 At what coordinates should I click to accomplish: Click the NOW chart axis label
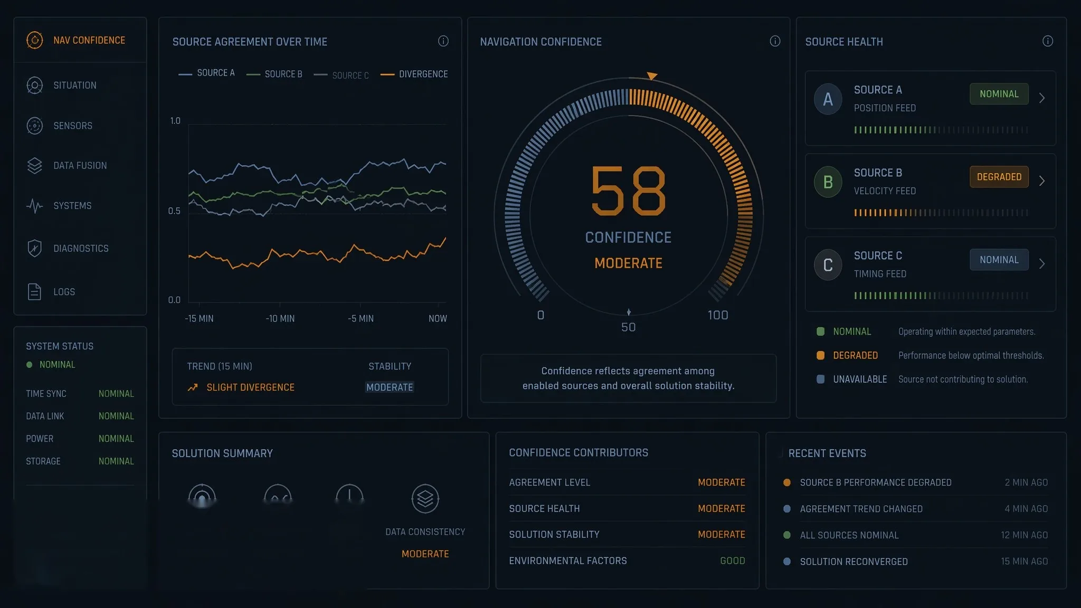(438, 319)
